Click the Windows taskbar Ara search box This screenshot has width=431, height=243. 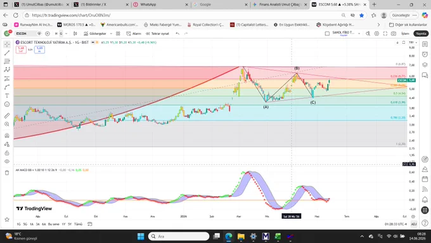[x=179, y=237]
